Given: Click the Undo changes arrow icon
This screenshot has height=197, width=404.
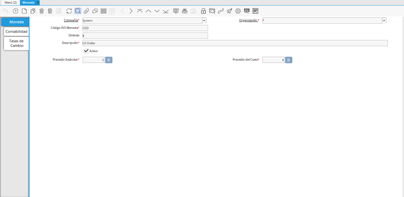Looking at the screenshot, I should click(x=6, y=11).
